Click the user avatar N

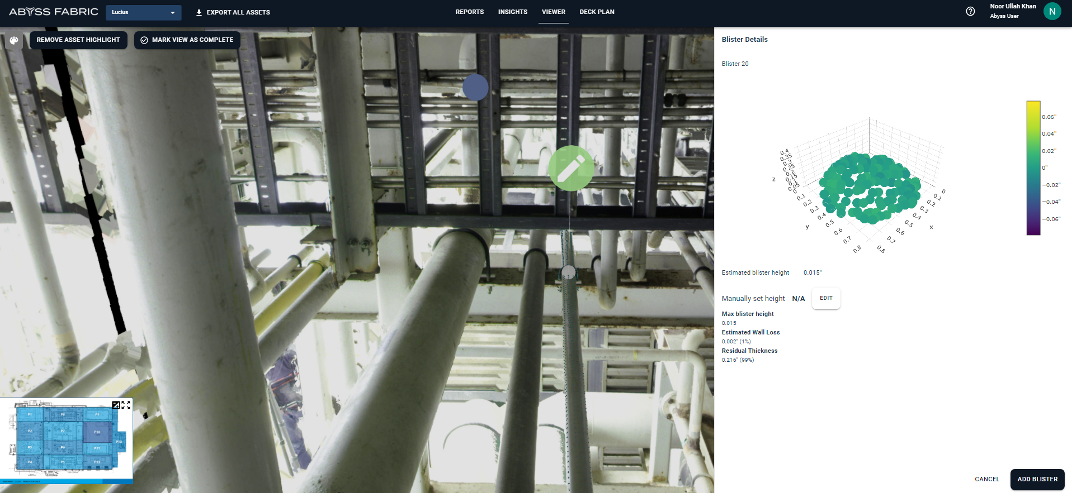1052,12
